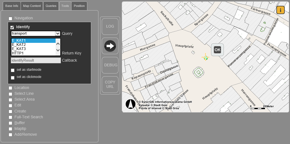Enable the Maptip checkbox
The image size is (290, 144).
[x=11, y=129]
